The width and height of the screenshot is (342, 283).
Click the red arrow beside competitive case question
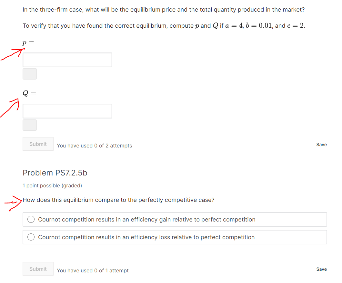13,203
